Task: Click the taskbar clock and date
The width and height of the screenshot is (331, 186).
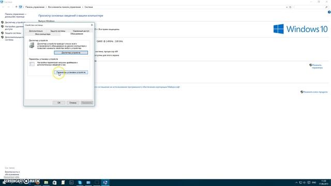Action: point(323,182)
